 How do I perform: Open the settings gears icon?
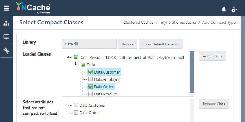tap(234, 10)
